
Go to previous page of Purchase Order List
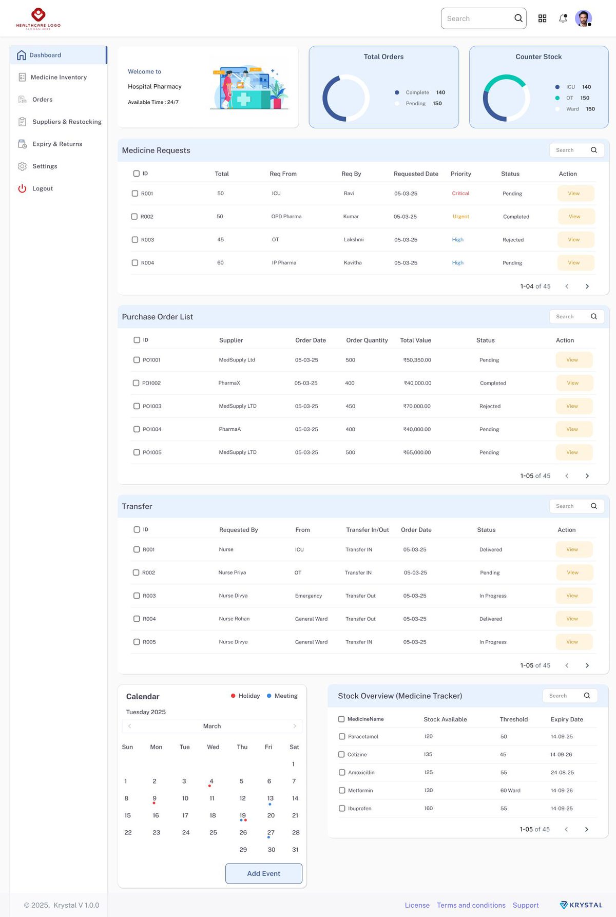[x=567, y=476]
